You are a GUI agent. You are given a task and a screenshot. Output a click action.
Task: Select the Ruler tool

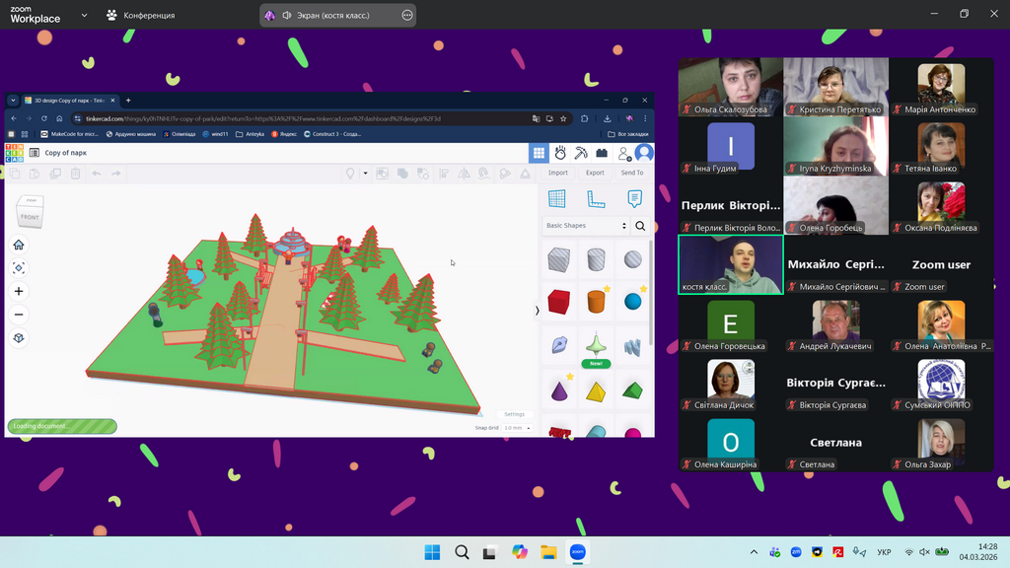pyautogui.click(x=596, y=199)
